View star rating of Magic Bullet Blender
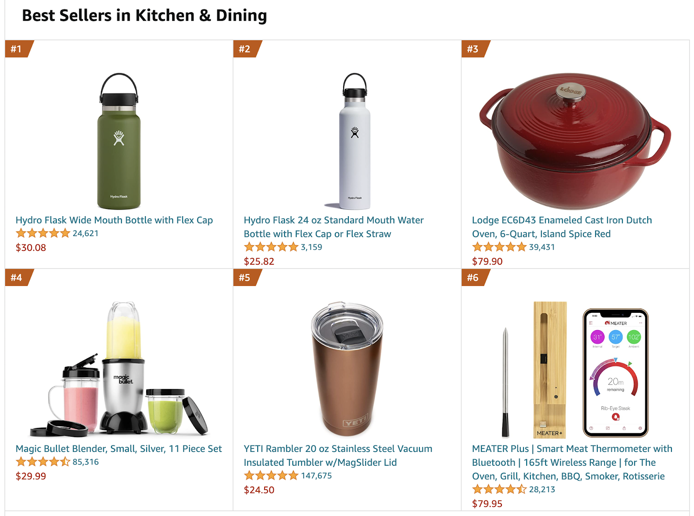Image resolution: width=694 pixels, height=516 pixels. pyautogui.click(x=43, y=462)
